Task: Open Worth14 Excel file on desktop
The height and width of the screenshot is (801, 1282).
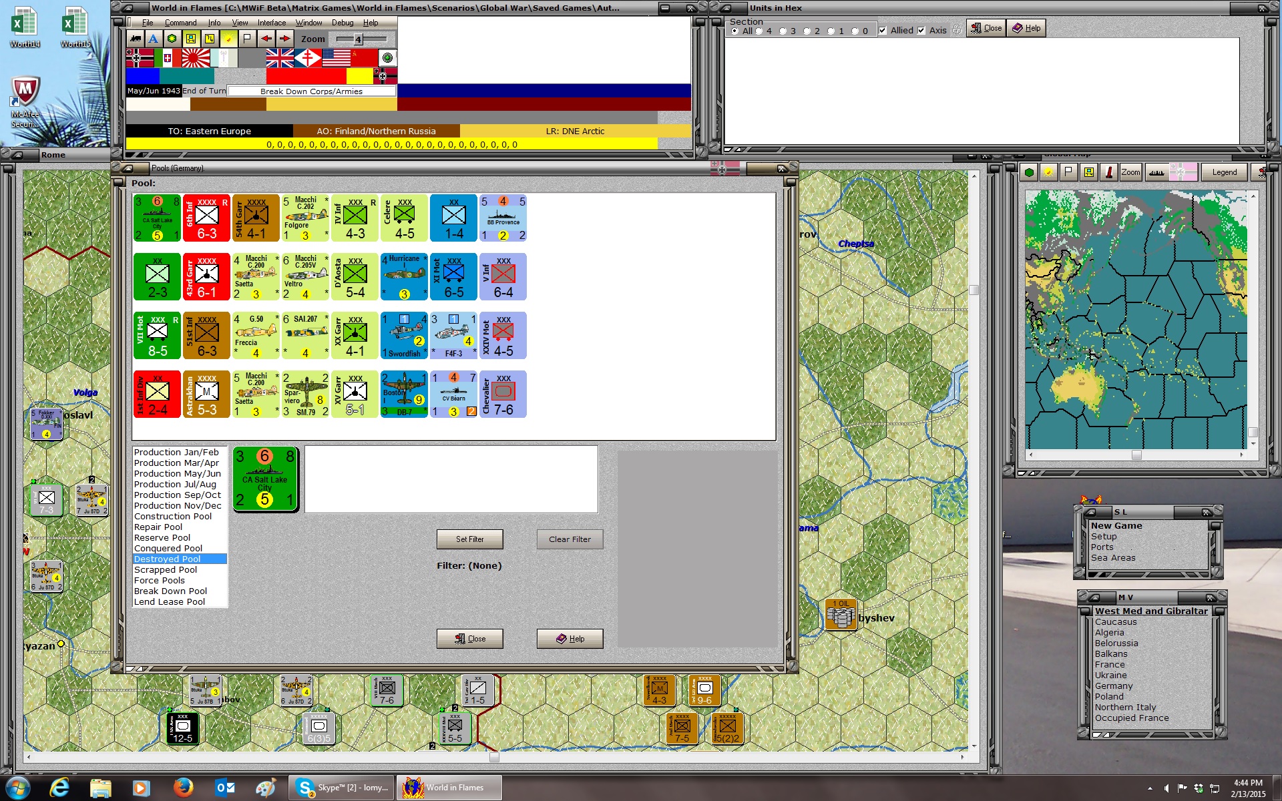Action: point(25,27)
